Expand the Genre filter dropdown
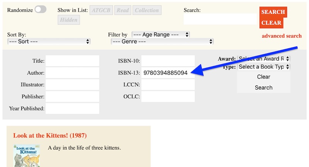 162,41
